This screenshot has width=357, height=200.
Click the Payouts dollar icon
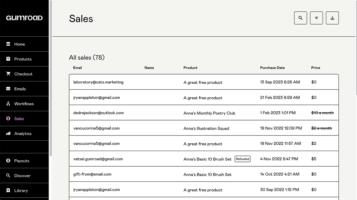pyautogui.click(x=8, y=161)
